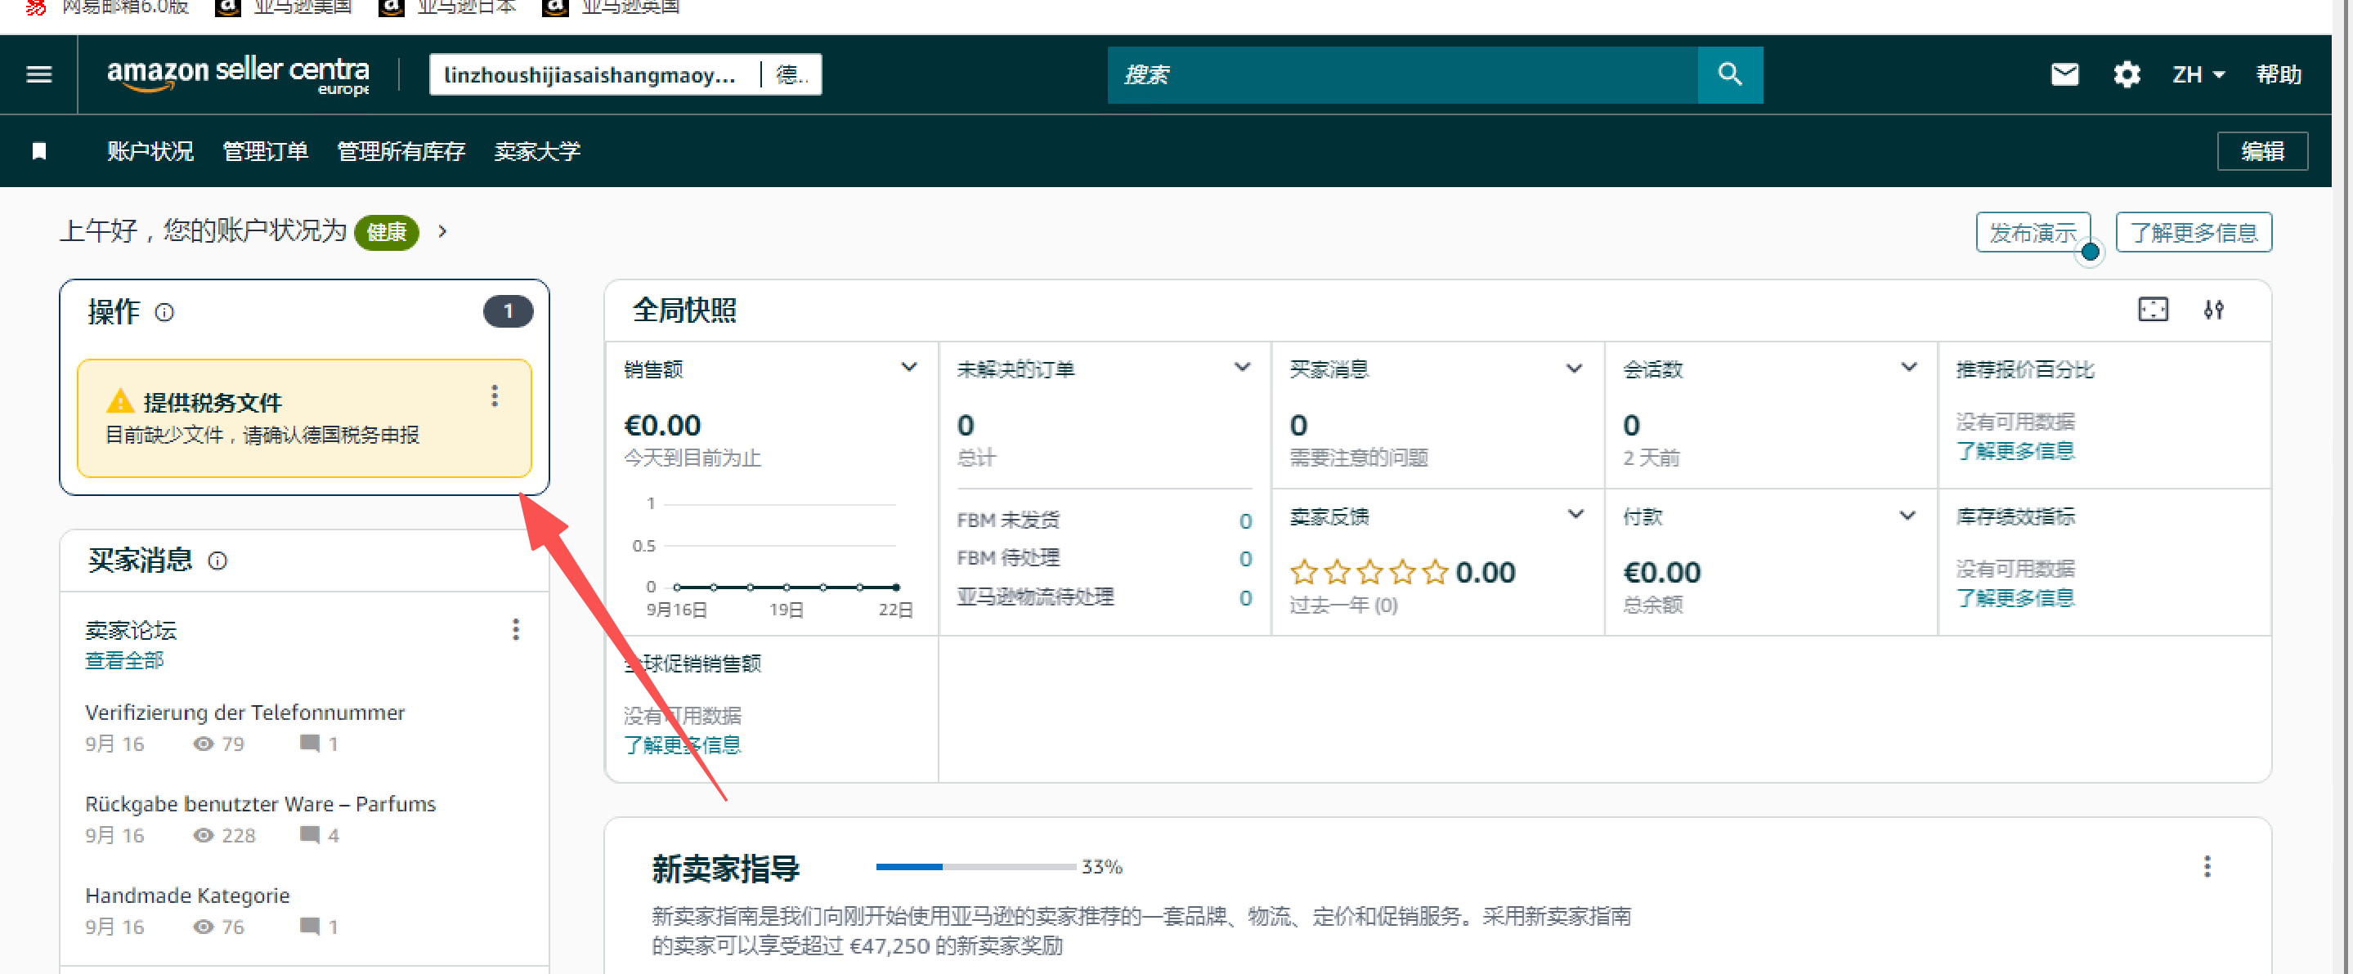This screenshot has height=974, width=2353.
Task: Click 查看全部 link under seller forum
Action: 124,660
